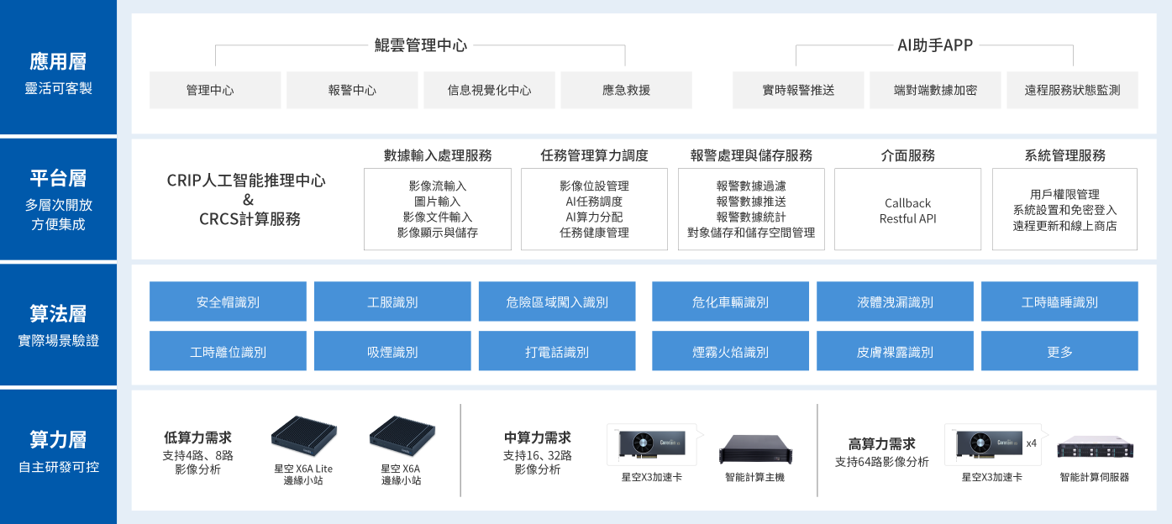Click the 報警數據統計 line

pos(751,217)
